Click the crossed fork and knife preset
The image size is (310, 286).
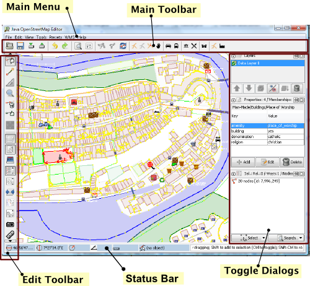194,46
